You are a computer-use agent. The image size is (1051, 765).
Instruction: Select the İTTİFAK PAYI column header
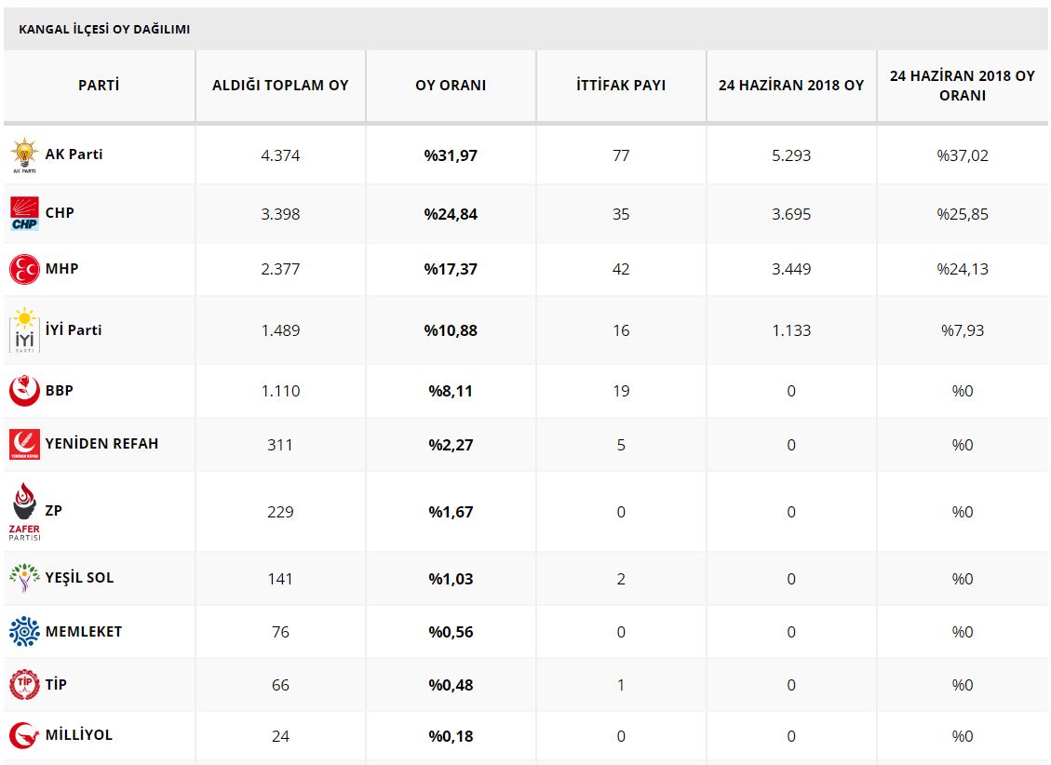pyautogui.click(x=621, y=85)
